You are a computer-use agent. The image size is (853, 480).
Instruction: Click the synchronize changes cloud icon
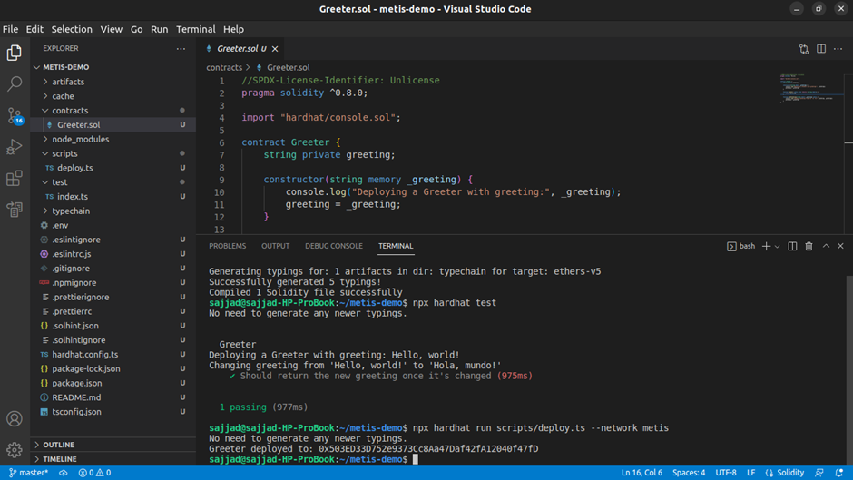(x=64, y=473)
